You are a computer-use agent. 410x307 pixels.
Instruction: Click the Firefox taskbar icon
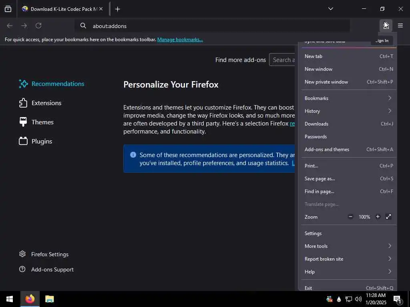pyautogui.click(x=30, y=299)
